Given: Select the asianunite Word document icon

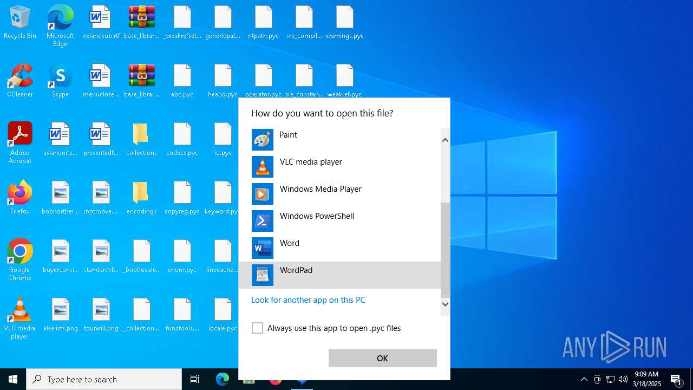Looking at the screenshot, I should pyautogui.click(x=60, y=140).
